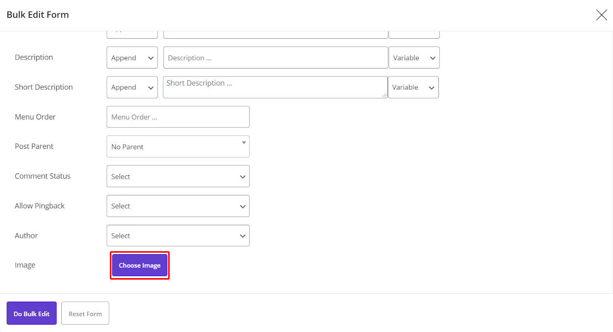The image size is (613, 332).
Task: Close the Bulk Edit Form dialog
Action: click(601, 15)
